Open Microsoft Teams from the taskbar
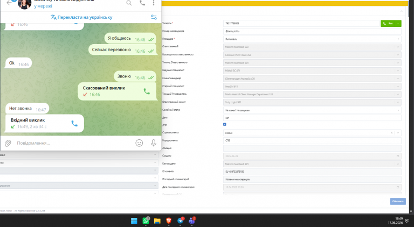This screenshot has width=414, height=227. pyautogui.click(x=192, y=221)
